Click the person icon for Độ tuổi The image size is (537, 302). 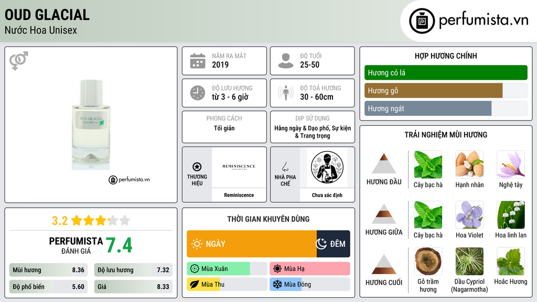(286, 61)
